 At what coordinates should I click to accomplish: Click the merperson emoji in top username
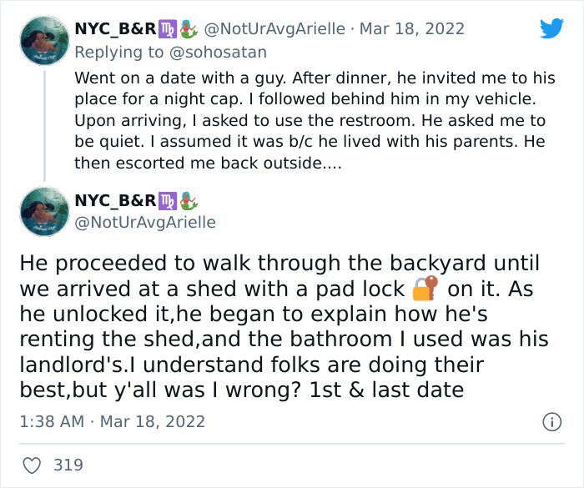tap(188, 29)
